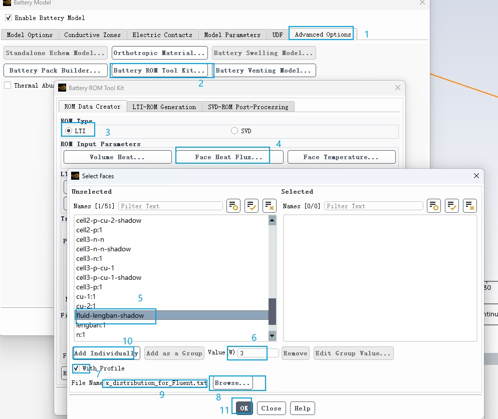Click filter options icon in Unselected list

coord(233,206)
